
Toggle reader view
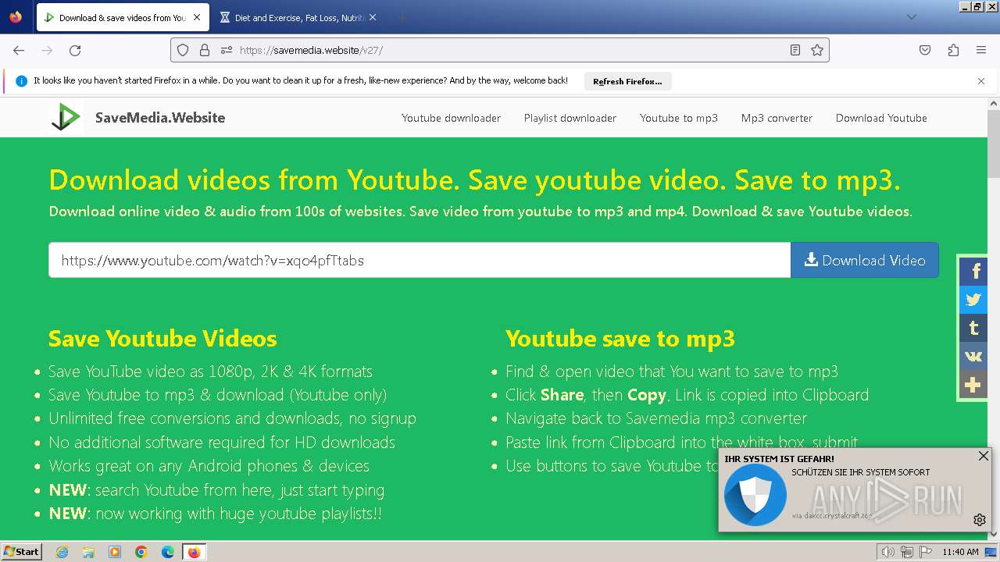click(x=795, y=50)
